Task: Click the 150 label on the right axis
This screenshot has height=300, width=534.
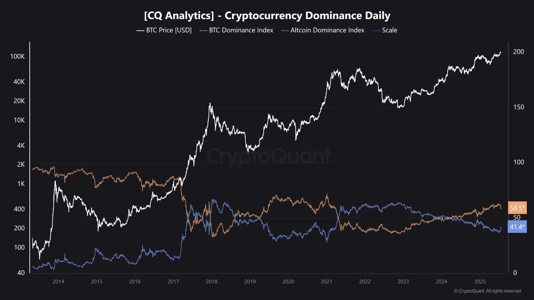Action: [518, 107]
